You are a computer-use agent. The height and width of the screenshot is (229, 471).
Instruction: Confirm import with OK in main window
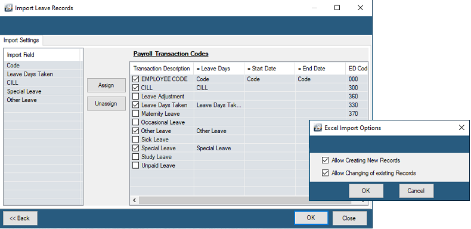pyautogui.click(x=311, y=218)
